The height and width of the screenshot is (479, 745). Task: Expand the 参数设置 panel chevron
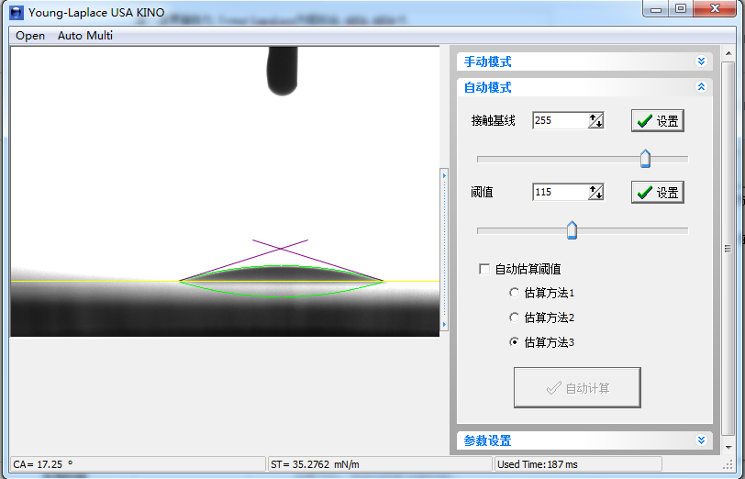click(x=701, y=440)
